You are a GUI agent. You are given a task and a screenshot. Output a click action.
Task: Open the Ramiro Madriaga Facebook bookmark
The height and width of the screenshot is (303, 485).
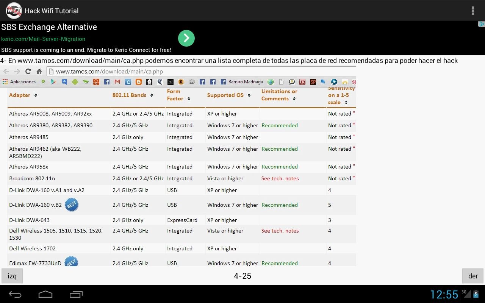pyautogui.click(x=242, y=81)
